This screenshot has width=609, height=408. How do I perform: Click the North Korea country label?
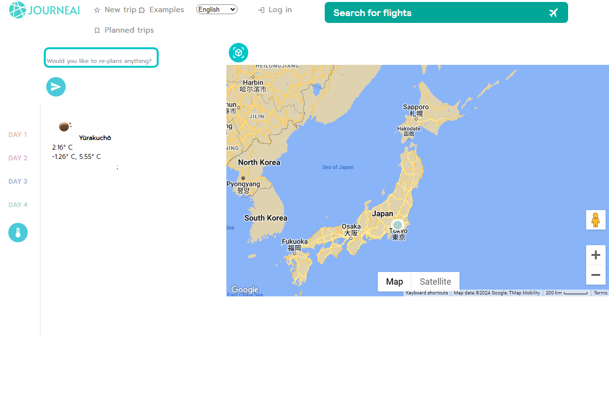(x=259, y=162)
